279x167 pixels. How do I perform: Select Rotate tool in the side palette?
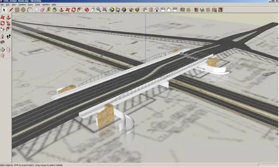(3, 23)
